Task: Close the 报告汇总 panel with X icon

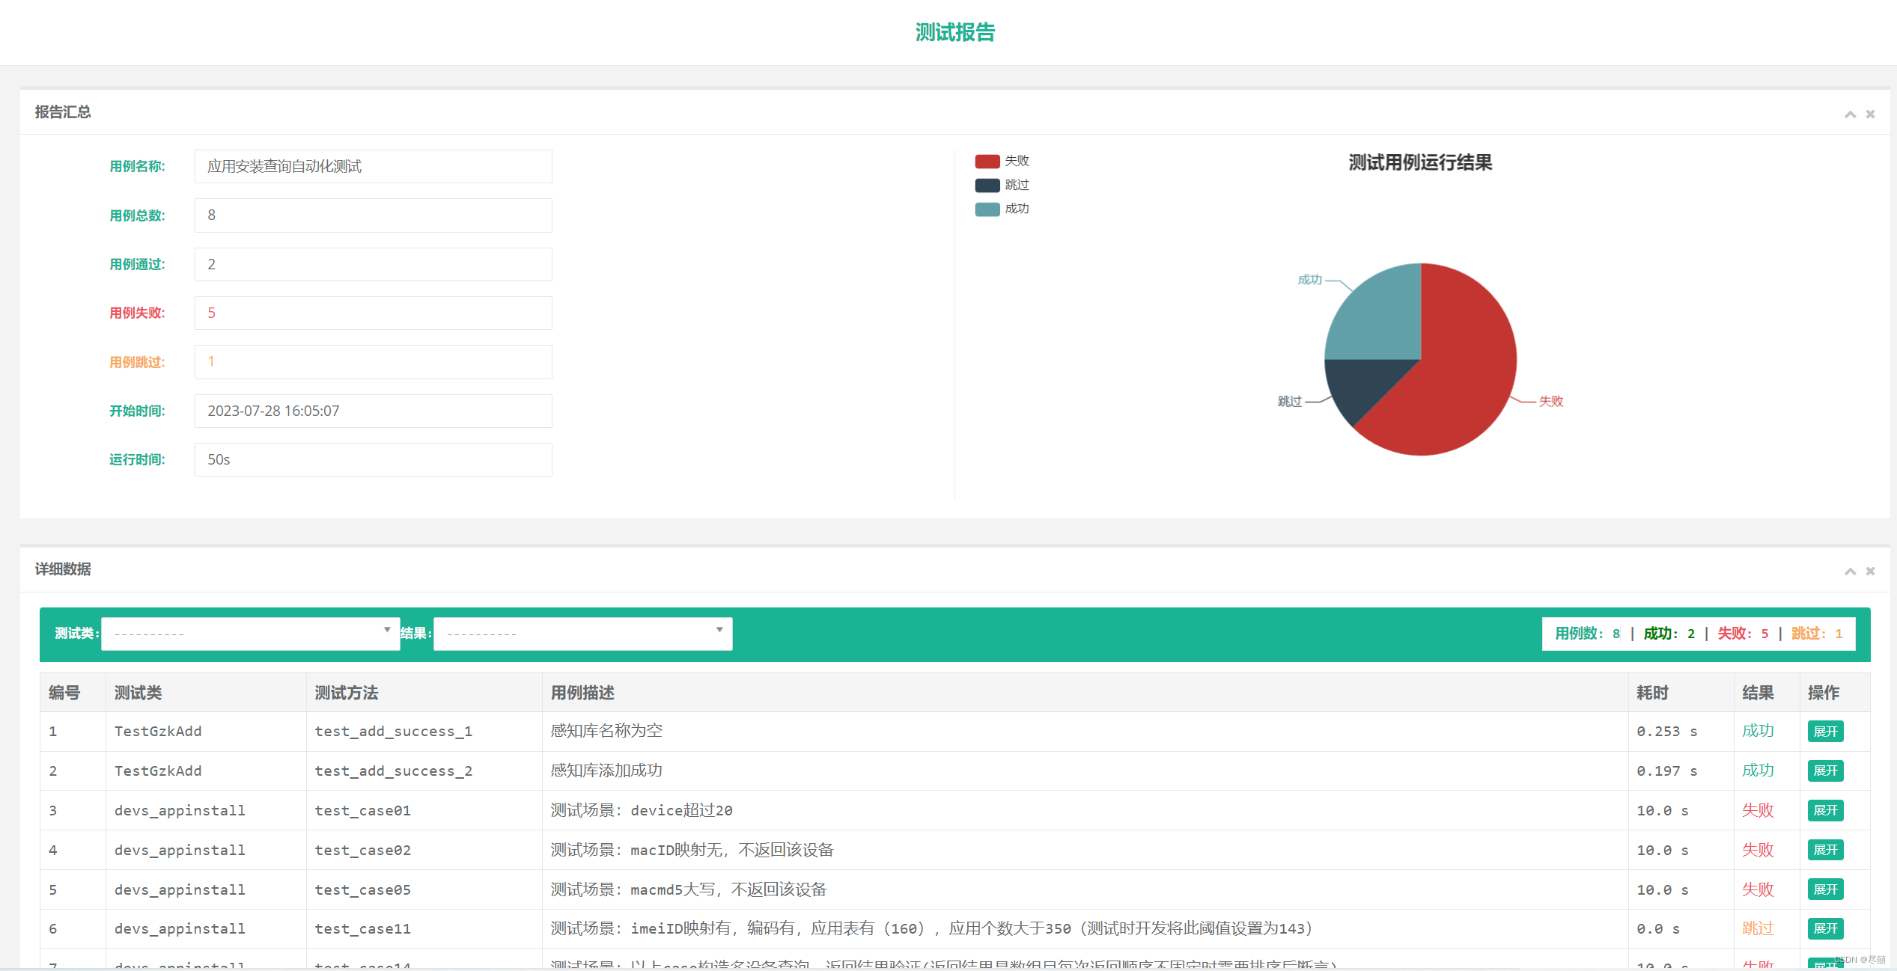Action: [1870, 114]
